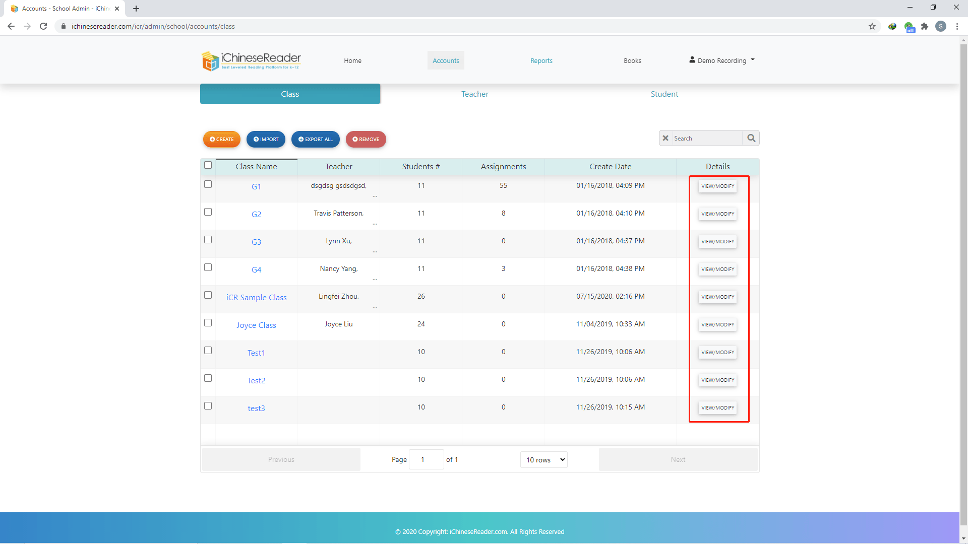
Task: Expand the Demo Recording user menu
Action: (x=722, y=60)
